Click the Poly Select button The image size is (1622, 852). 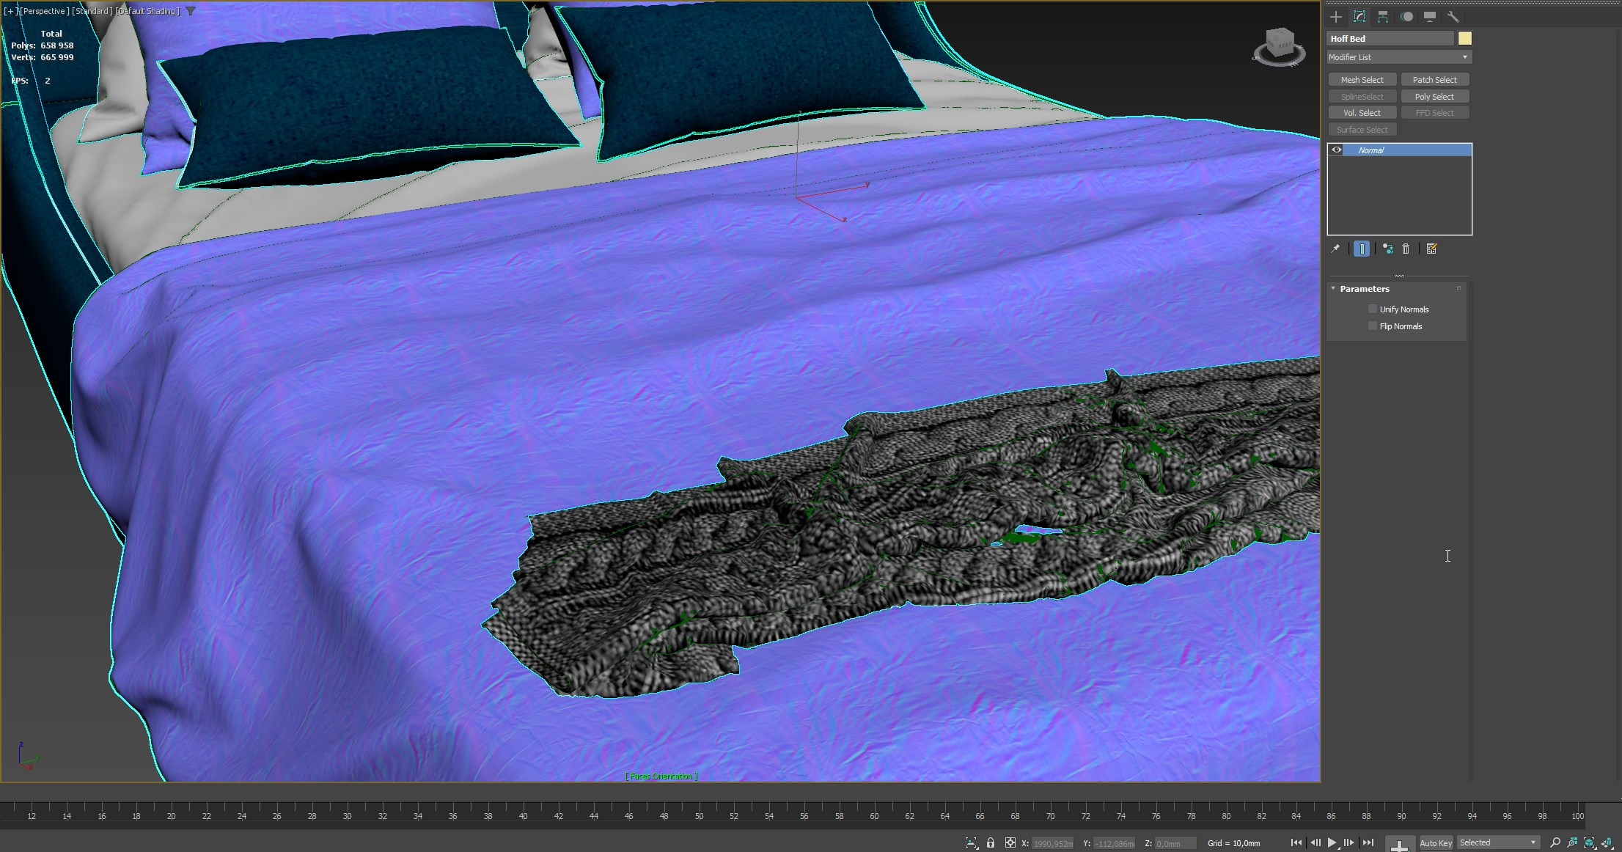(1434, 97)
